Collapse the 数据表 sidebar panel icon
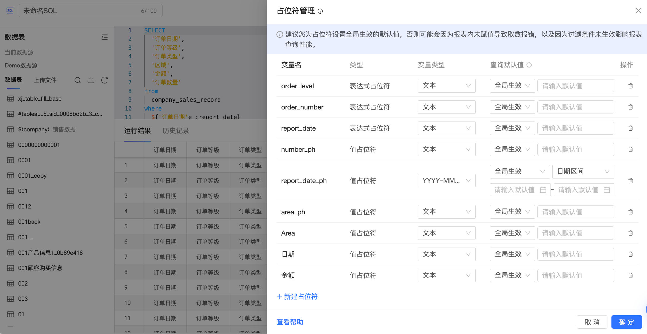Screen dimensions: 647x334 pyautogui.click(x=105, y=37)
